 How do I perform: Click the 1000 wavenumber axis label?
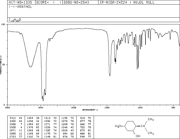pyautogui.click(x=140, y=108)
